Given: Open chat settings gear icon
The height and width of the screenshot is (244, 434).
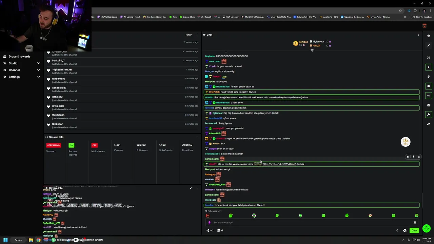Looking at the screenshot, I should [397, 230].
